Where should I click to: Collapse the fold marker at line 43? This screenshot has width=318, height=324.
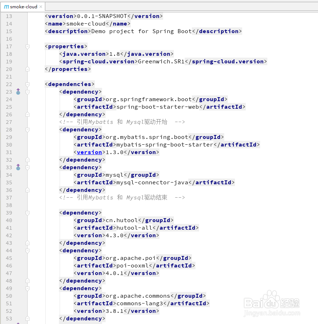tap(27, 243)
